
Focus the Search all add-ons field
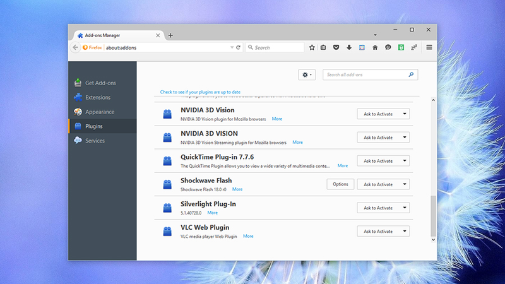(x=371, y=74)
